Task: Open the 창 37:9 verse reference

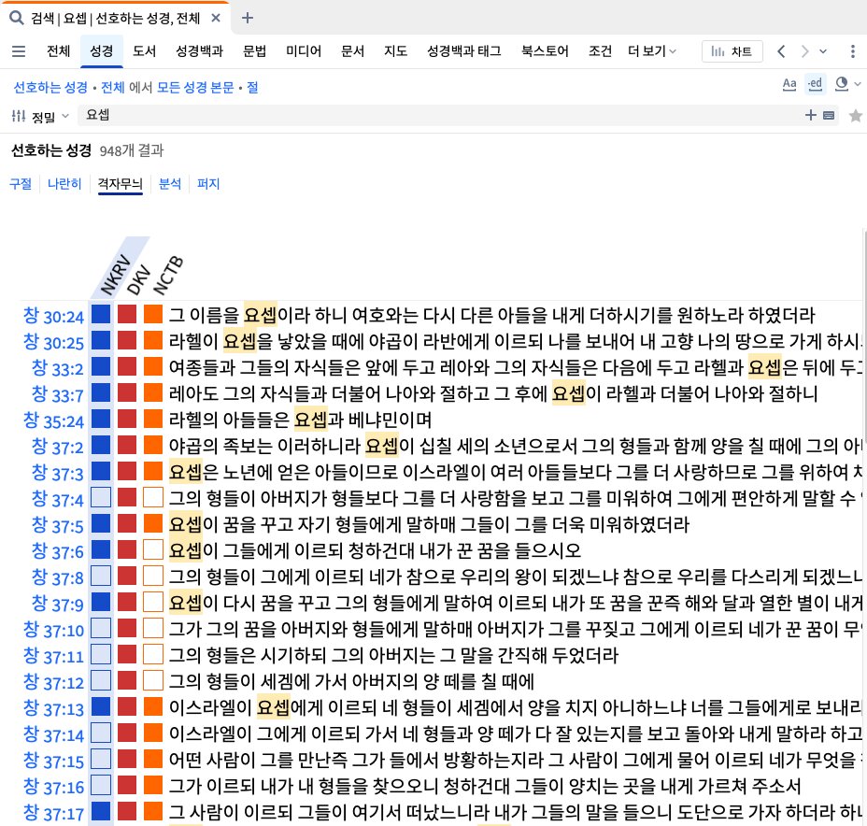Action: 58,604
